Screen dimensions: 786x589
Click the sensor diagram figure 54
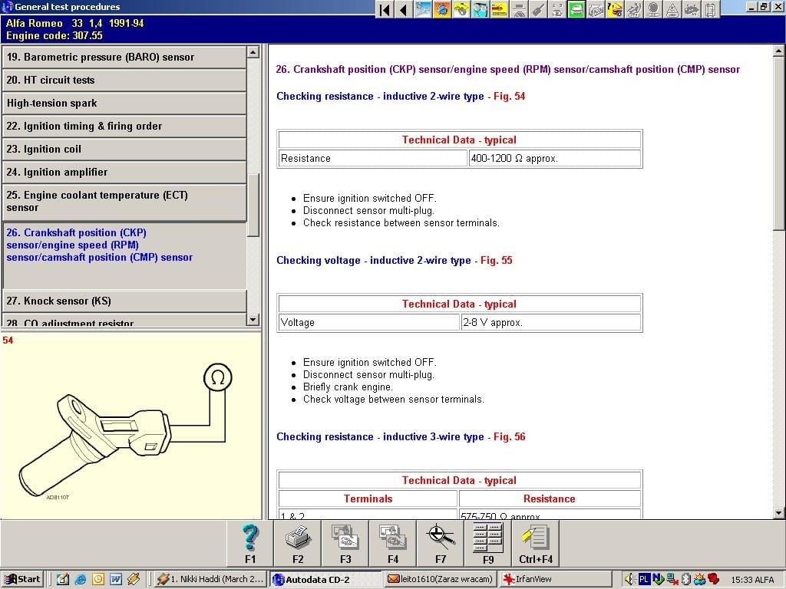point(127,432)
